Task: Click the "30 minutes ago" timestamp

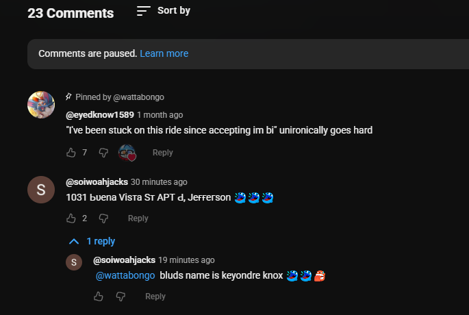Action: pos(159,182)
